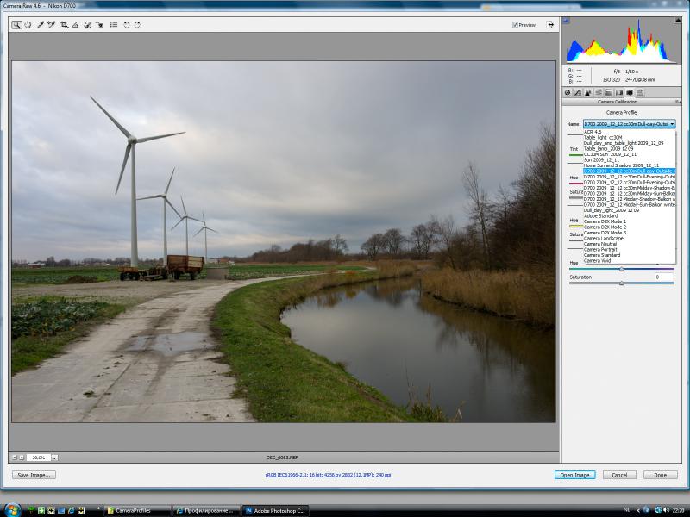Click the Open Image button
This screenshot has height=517, width=690.
click(x=574, y=476)
